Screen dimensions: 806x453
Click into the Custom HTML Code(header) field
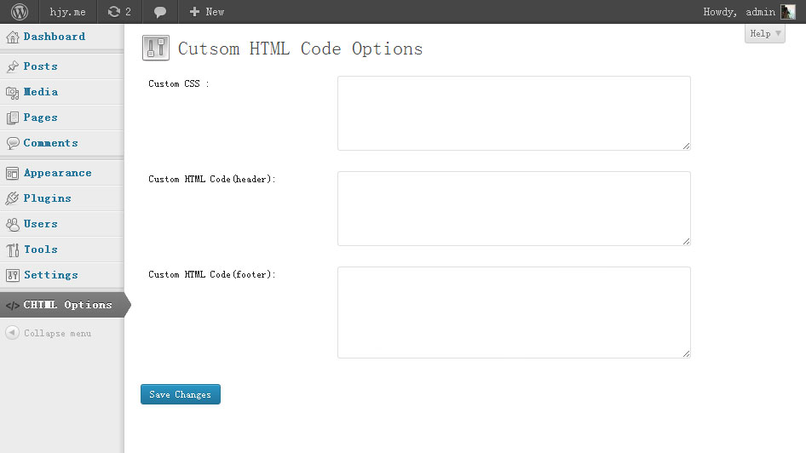tap(514, 209)
